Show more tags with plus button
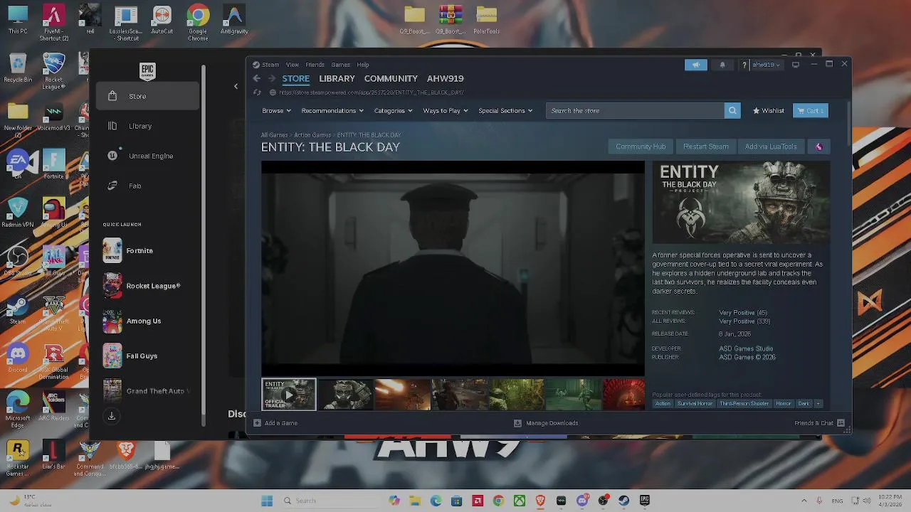This screenshot has height=512, width=911. tap(818, 404)
